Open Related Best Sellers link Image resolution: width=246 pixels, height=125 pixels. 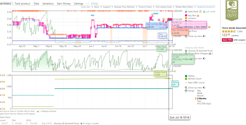click(x=184, y=7)
